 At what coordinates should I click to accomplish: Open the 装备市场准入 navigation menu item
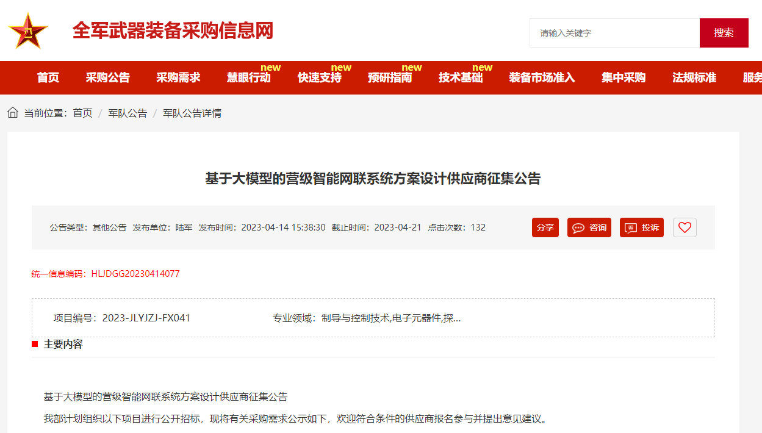[x=542, y=77]
